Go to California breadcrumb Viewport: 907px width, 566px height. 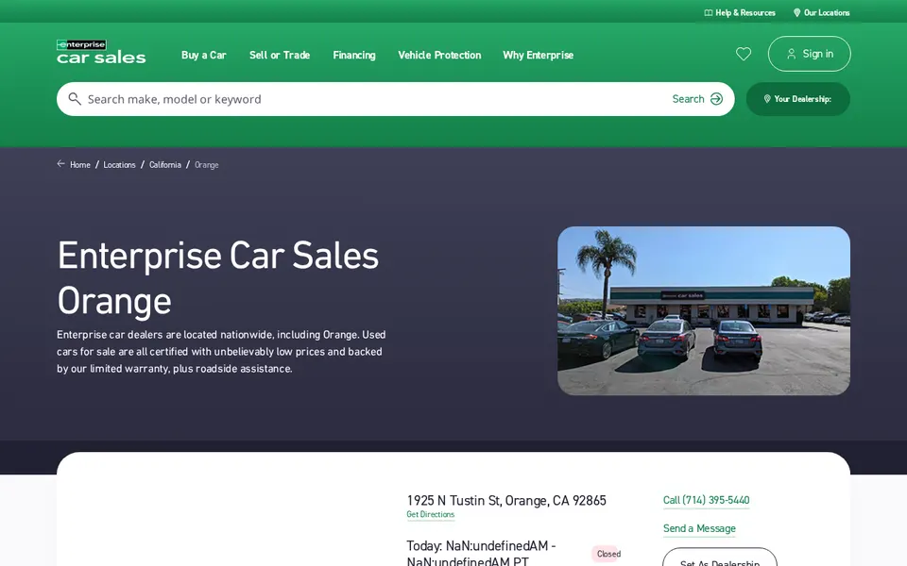pyautogui.click(x=164, y=164)
